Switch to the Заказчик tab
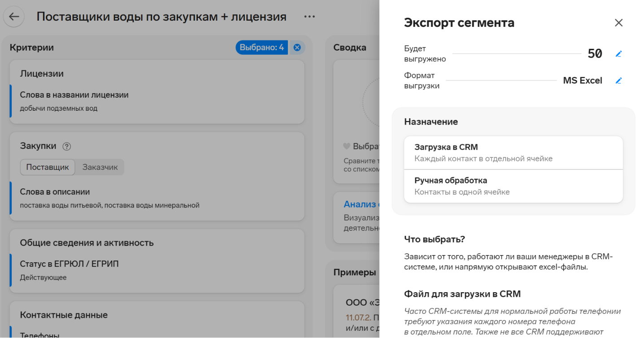 pos(100,167)
